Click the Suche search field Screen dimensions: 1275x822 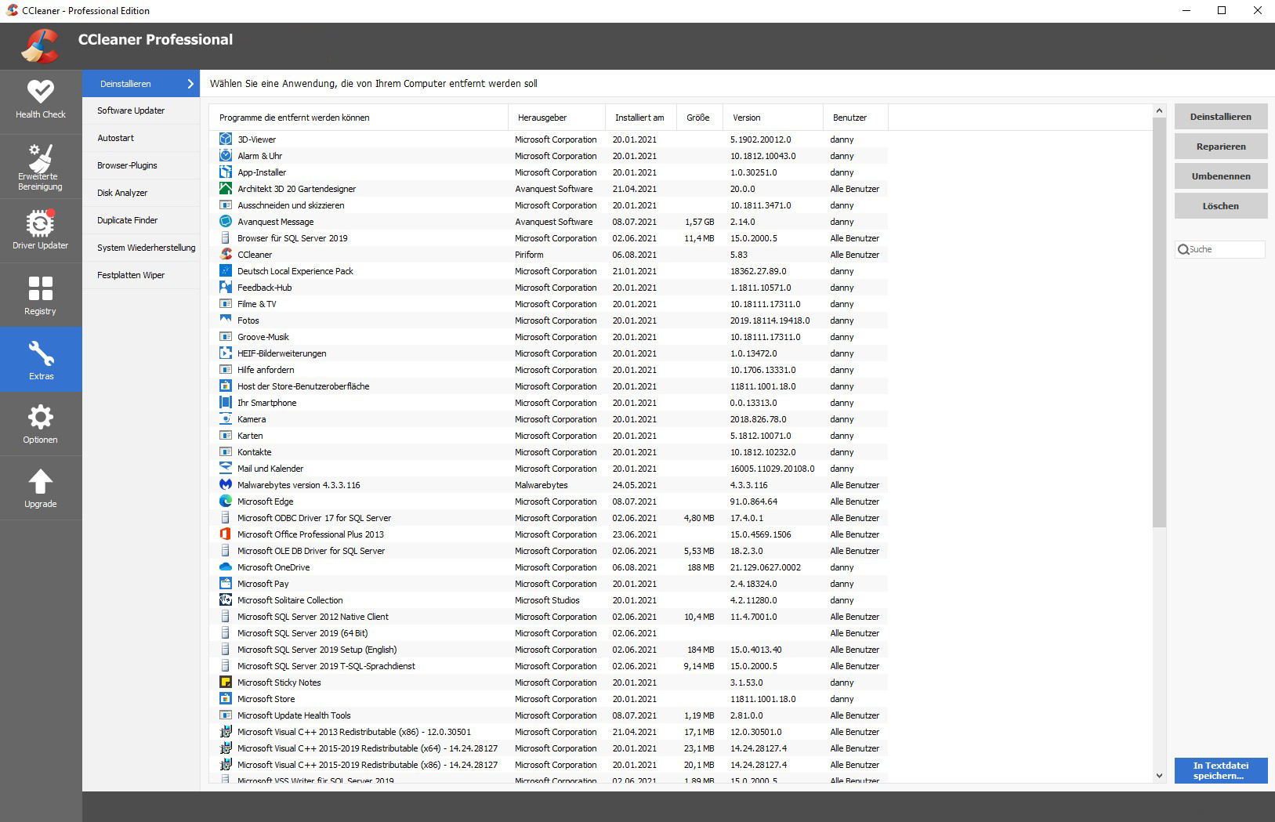1226,249
